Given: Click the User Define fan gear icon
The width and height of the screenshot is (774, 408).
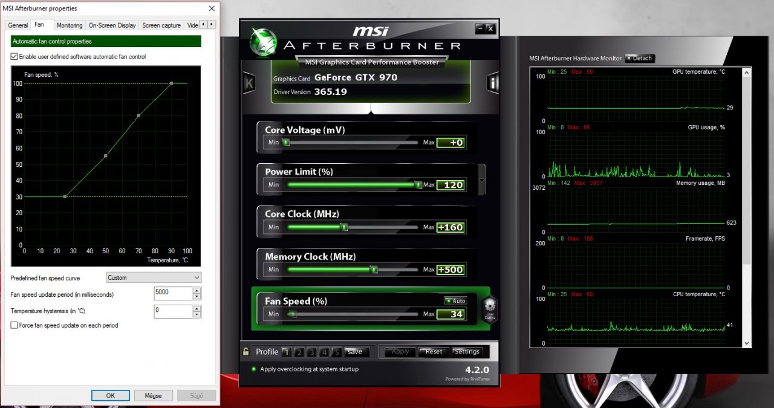Looking at the screenshot, I should [x=490, y=309].
